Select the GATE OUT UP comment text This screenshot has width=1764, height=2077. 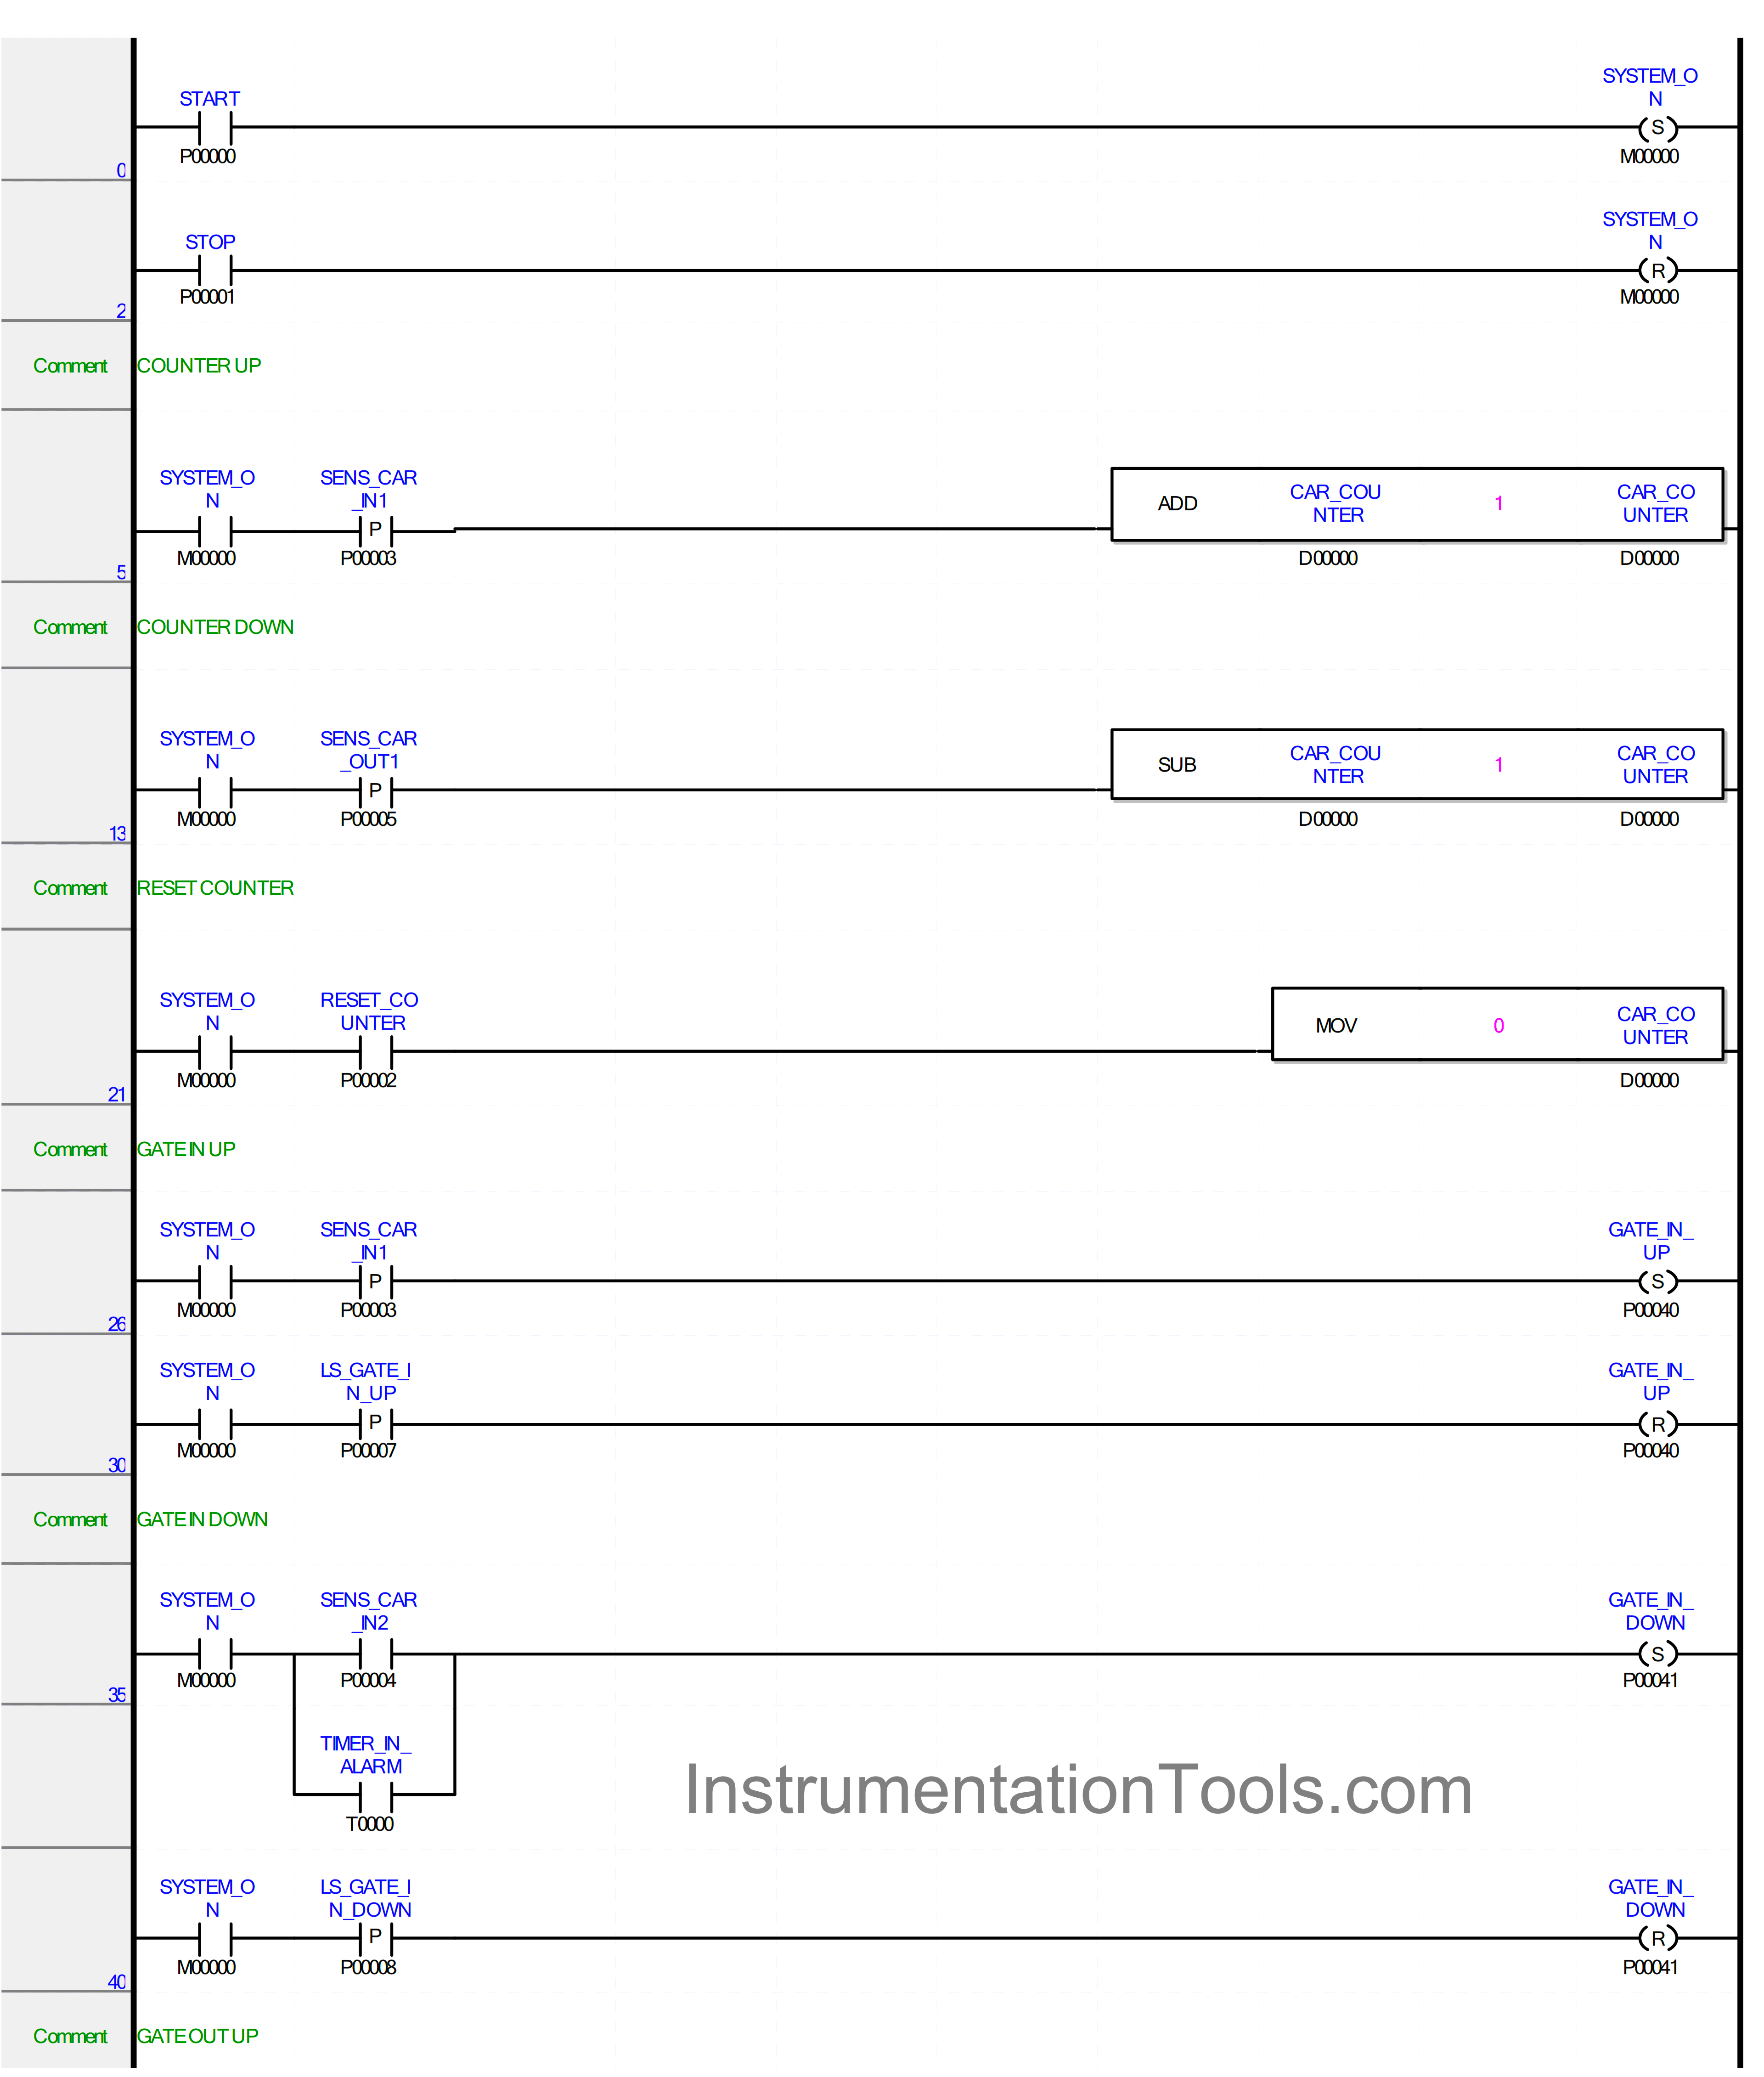click(197, 2036)
